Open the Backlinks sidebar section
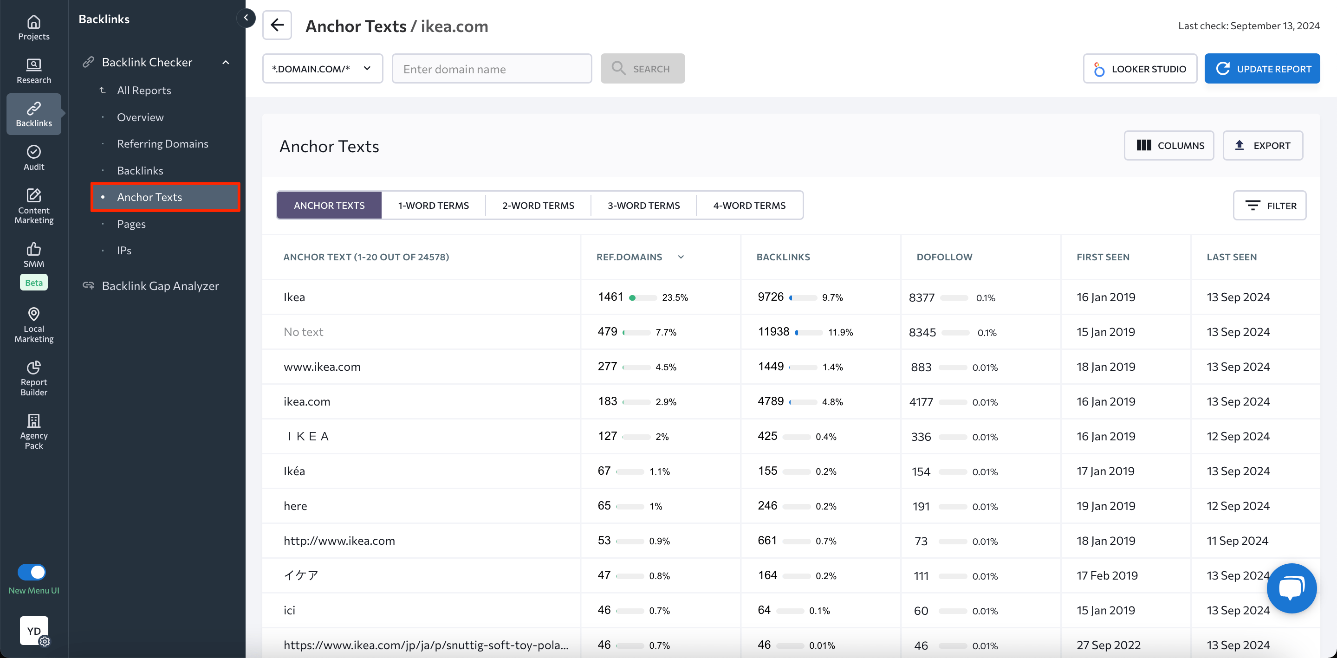Image resolution: width=1337 pixels, height=658 pixels. pyautogui.click(x=34, y=114)
